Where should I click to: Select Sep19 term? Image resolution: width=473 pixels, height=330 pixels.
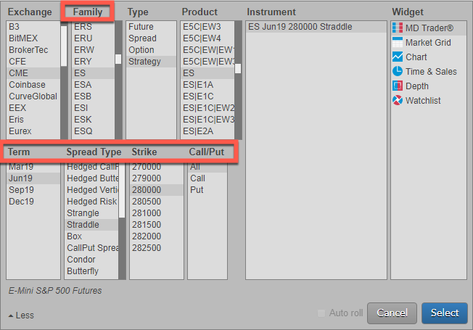click(33, 190)
